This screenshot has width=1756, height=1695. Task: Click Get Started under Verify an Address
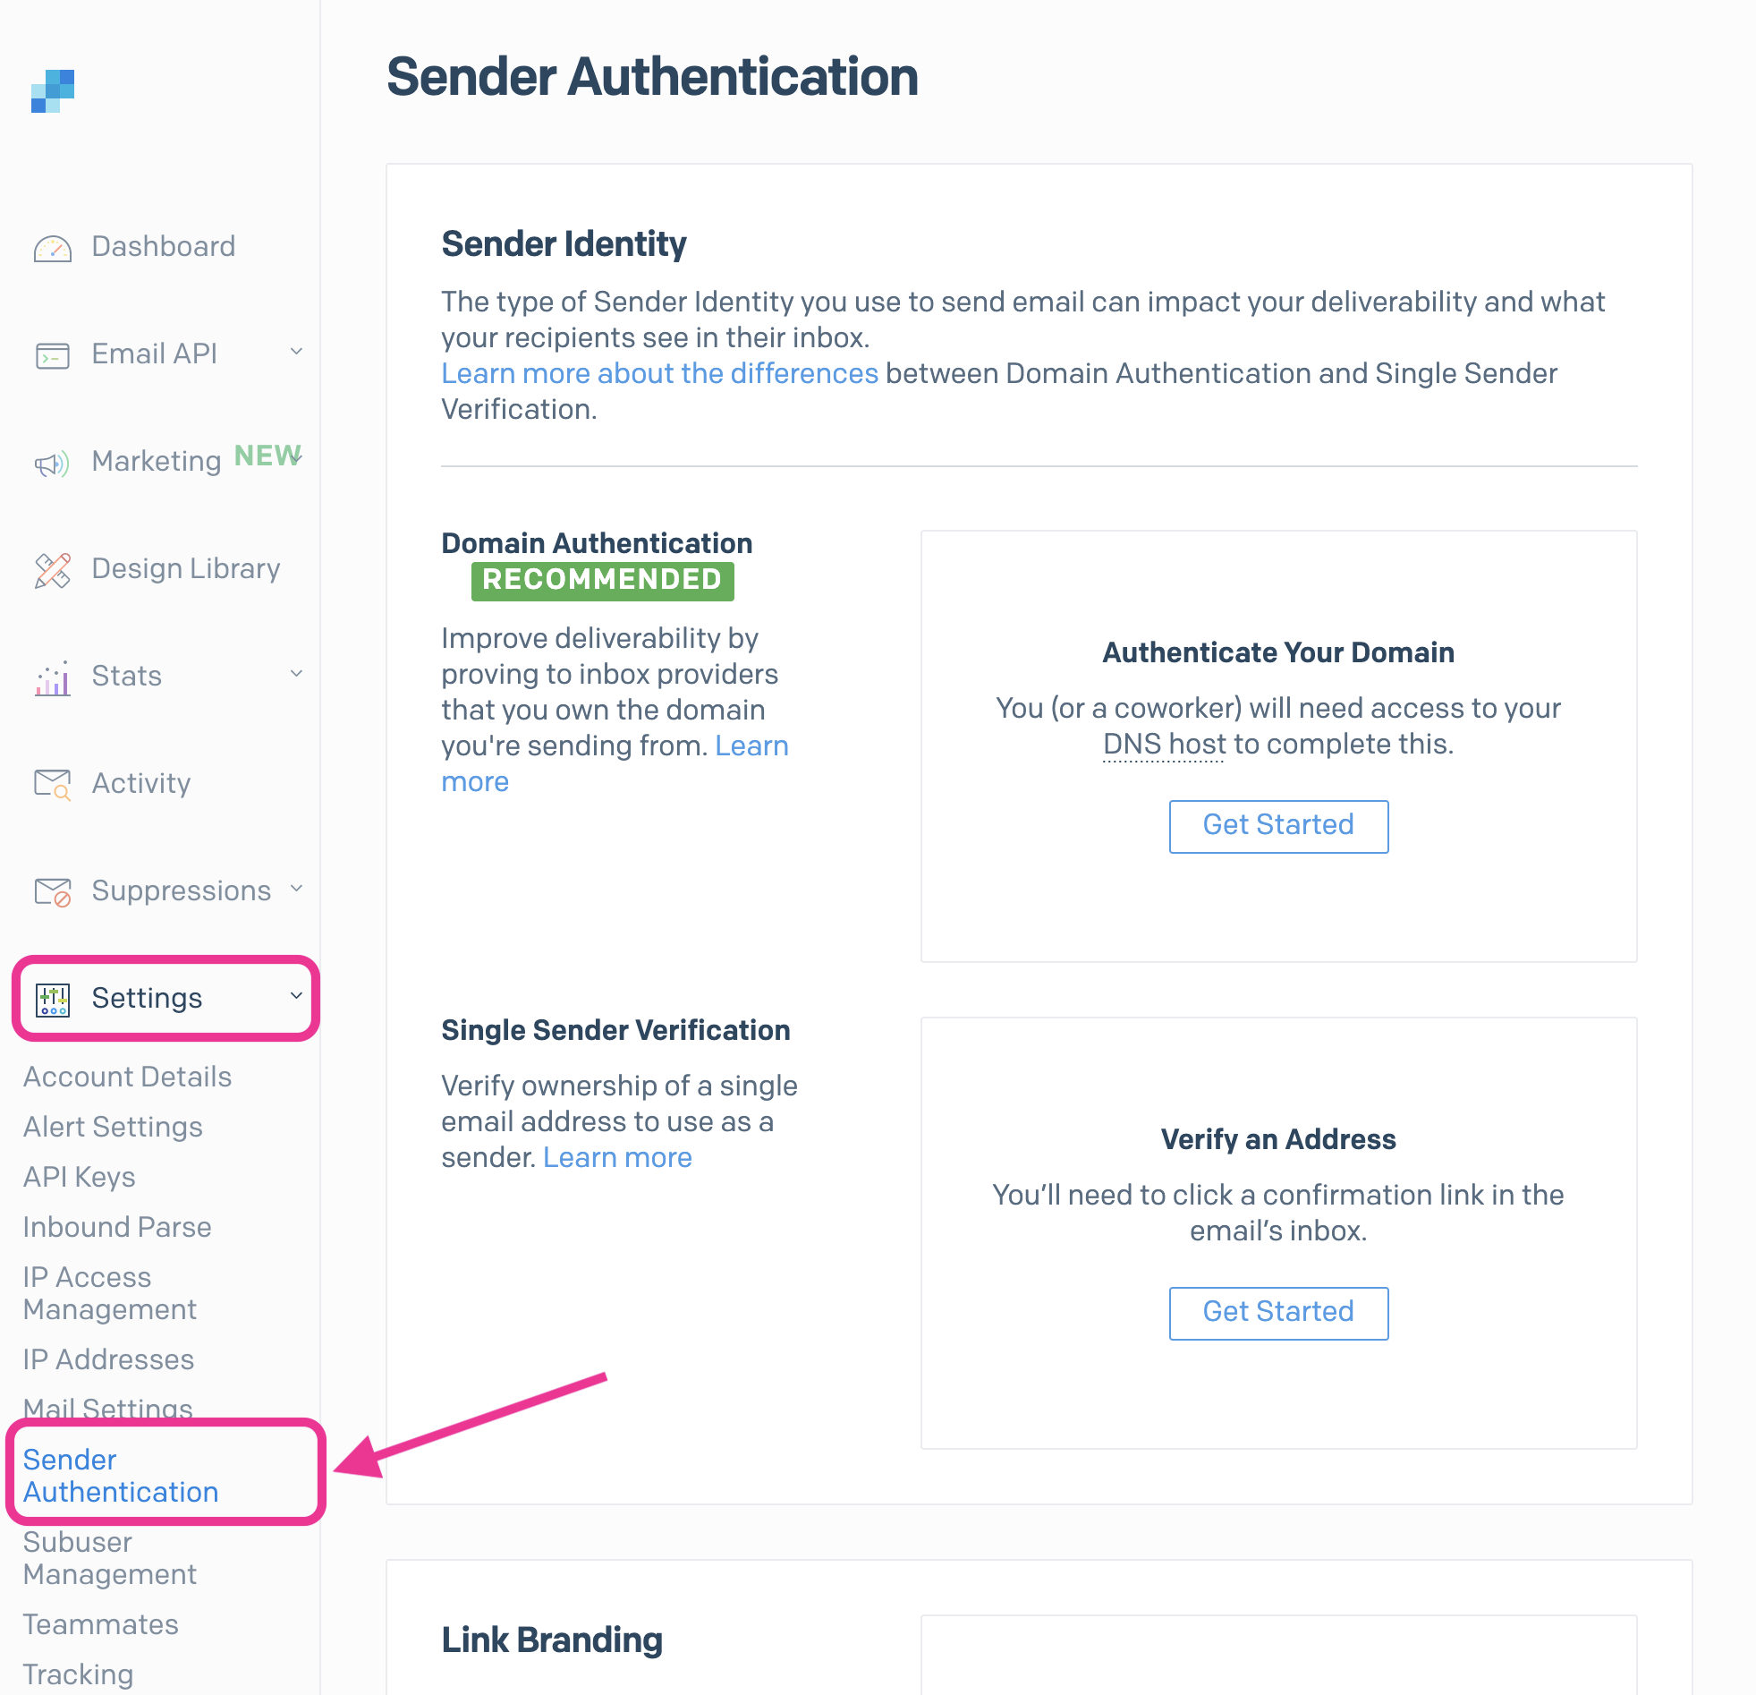click(x=1278, y=1312)
